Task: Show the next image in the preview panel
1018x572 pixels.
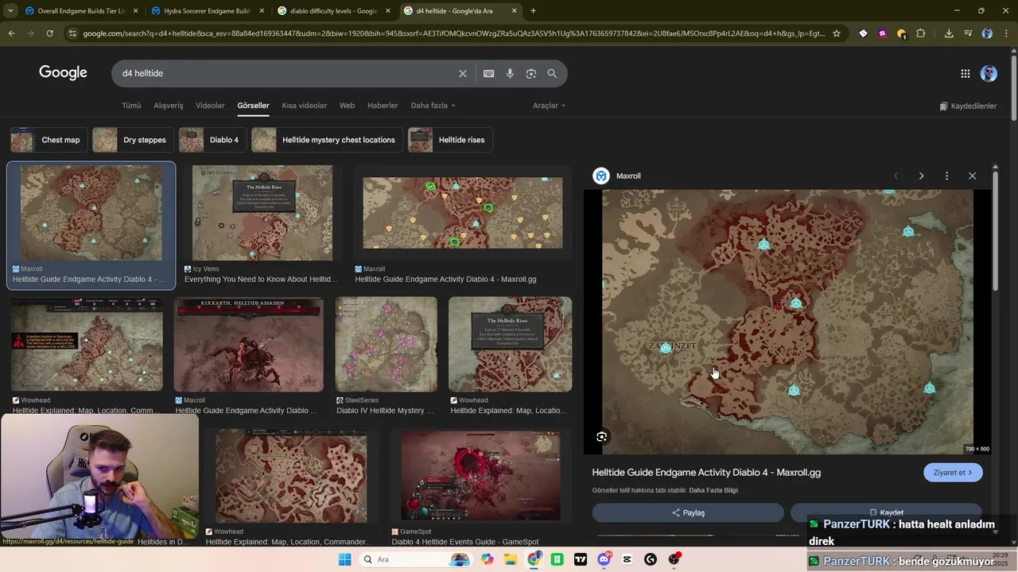Action: [921, 176]
